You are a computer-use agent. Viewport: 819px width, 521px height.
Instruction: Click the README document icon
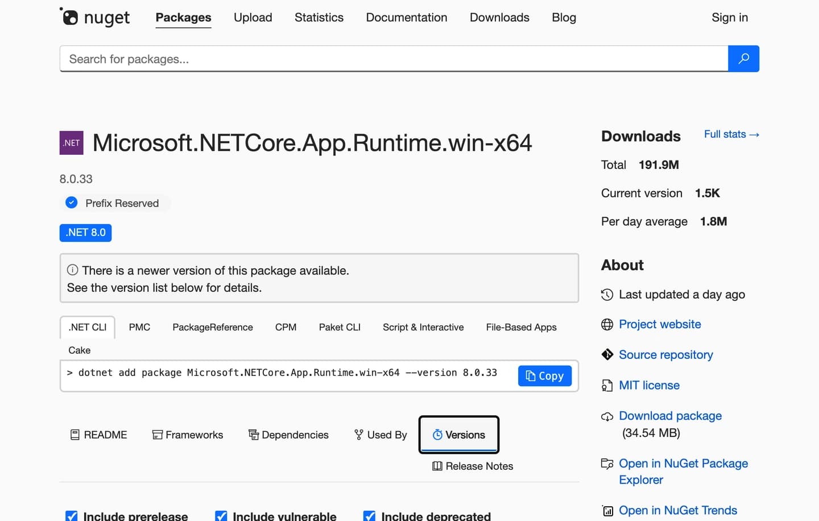[x=75, y=435]
